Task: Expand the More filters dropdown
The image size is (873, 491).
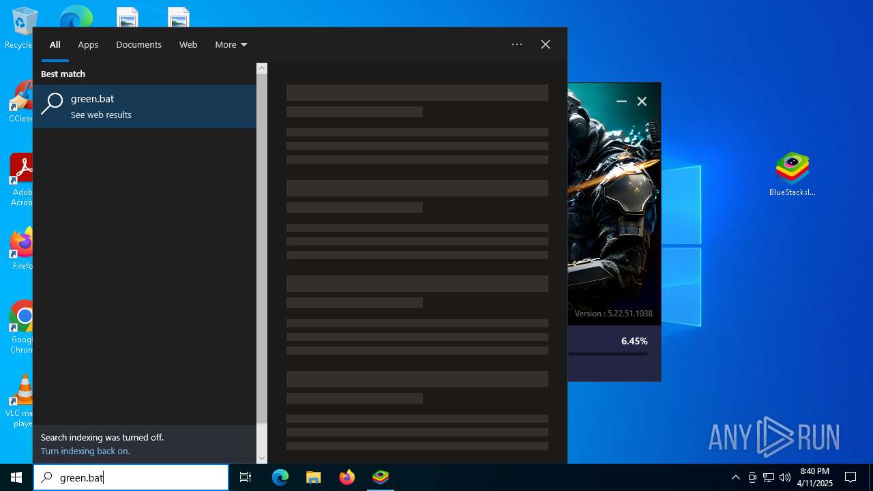Action: click(x=231, y=44)
